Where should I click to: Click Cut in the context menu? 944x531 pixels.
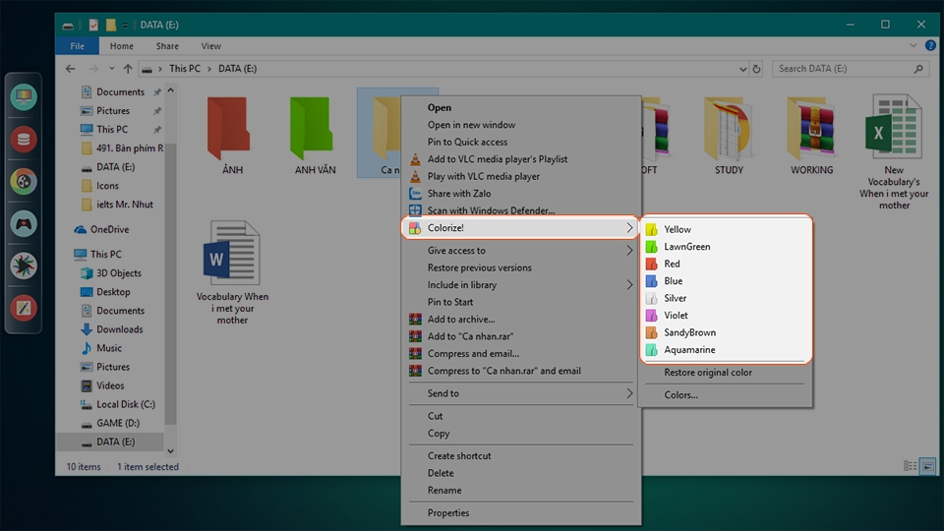[x=435, y=416]
